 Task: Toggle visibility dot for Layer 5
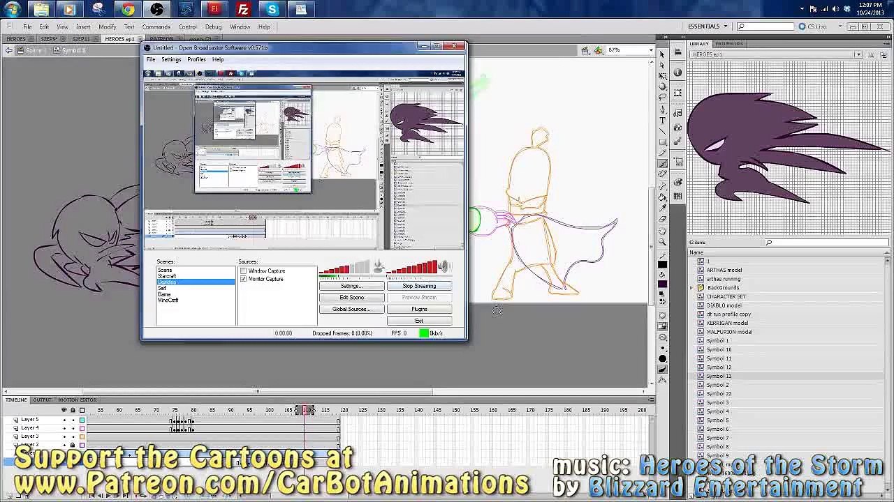(x=64, y=420)
